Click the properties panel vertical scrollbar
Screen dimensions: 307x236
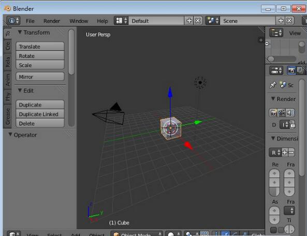pos(302,128)
